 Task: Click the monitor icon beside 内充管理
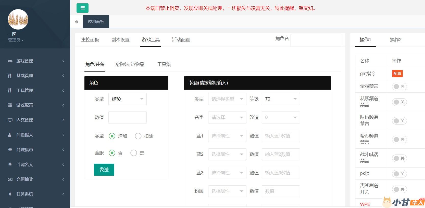click(x=10, y=120)
